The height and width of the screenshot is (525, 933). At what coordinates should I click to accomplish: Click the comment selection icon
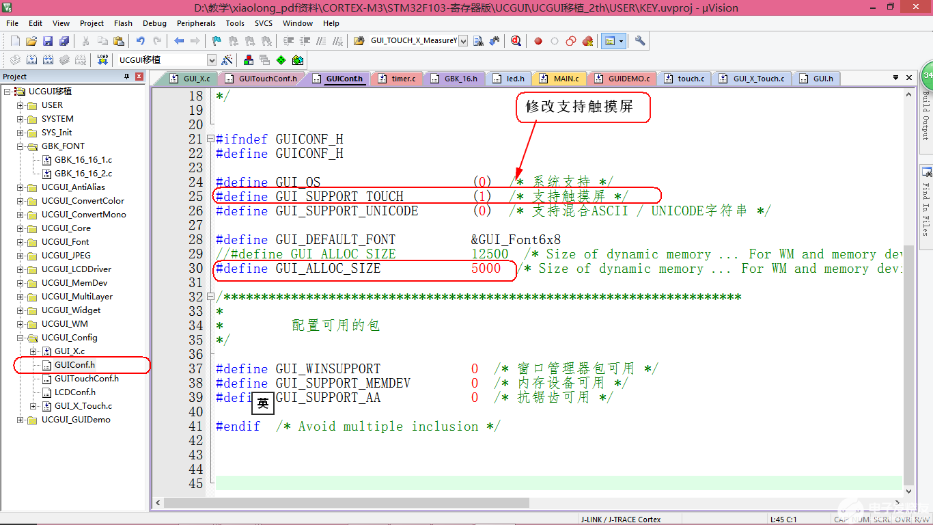click(x=322, y=41)
